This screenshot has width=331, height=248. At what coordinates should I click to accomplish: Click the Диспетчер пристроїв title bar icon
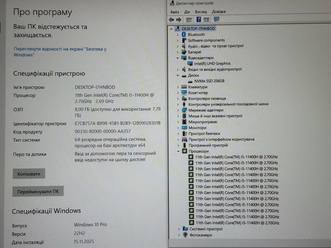pyautogui.click(x=172, y=3)
